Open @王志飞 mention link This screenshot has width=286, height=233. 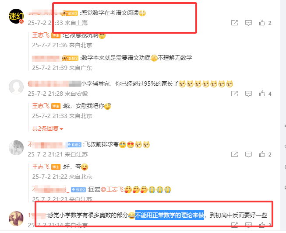(x=112, y=189)
